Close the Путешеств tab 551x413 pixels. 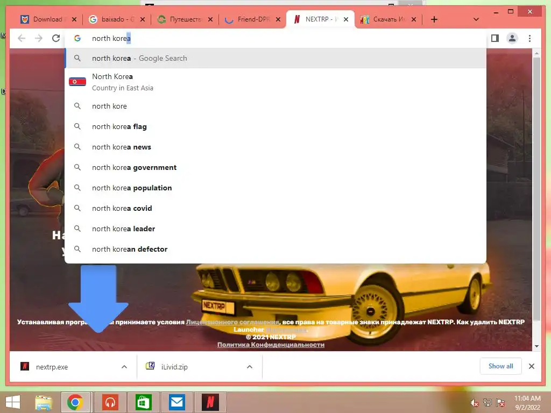point(210,19)
